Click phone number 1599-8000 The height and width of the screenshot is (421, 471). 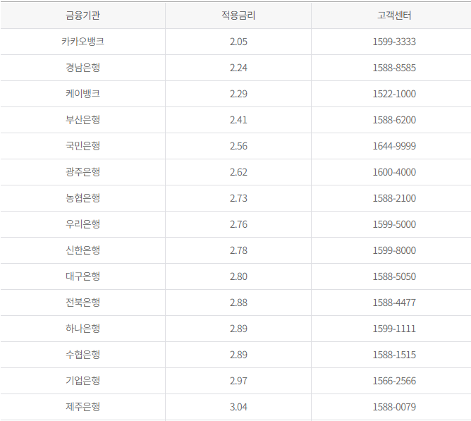click(x=394, y=250)
